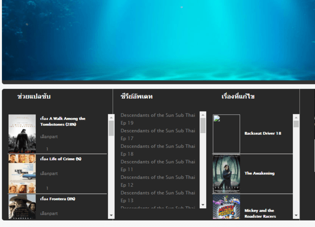Open Mickey and the Roadster Racers poster
The image size is (315, 227).
[226, 206]
